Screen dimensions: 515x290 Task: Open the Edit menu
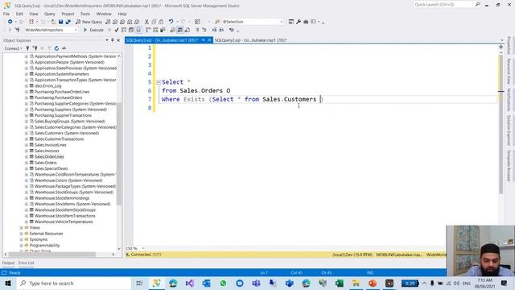(19, 14)
